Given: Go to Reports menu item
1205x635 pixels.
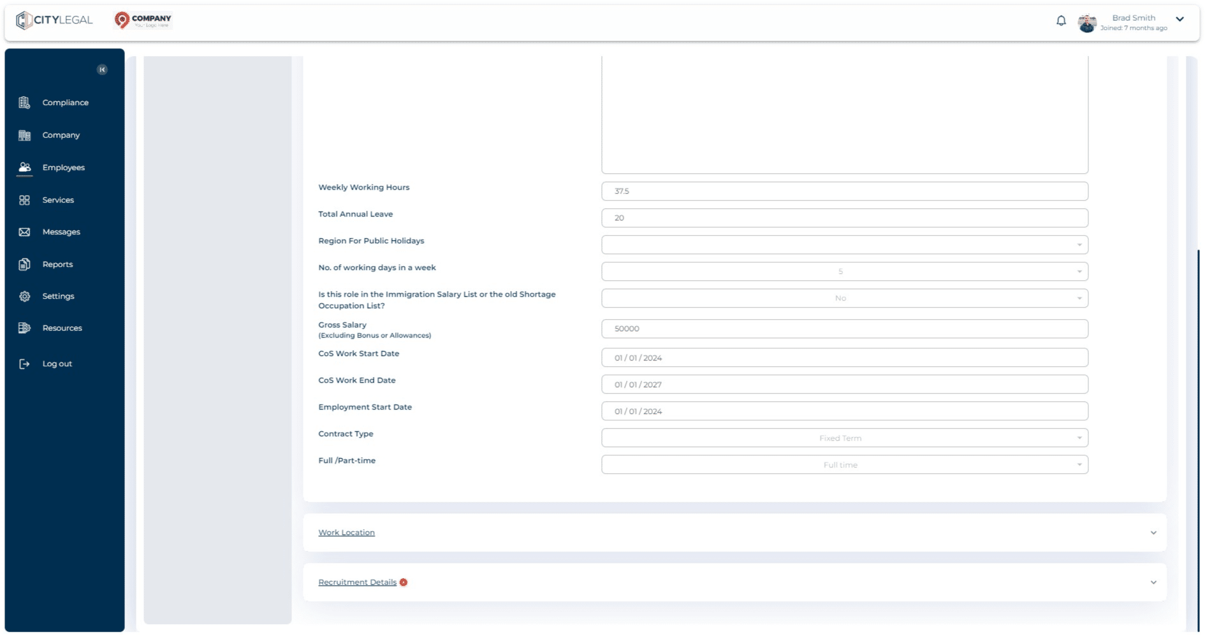Looking at the screenshot, I should point(57,264).
